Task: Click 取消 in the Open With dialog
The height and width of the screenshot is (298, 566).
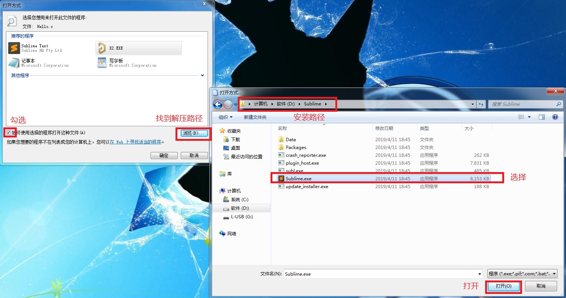Action: (x=194, y=156)
